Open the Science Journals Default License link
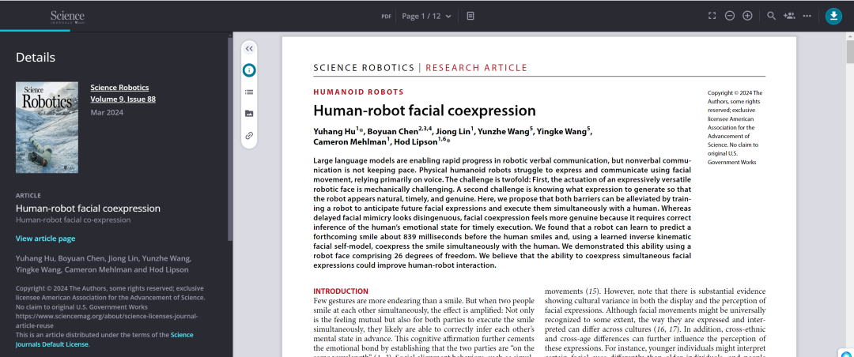Viewport: 854px width, 357px height. [104, 340]
